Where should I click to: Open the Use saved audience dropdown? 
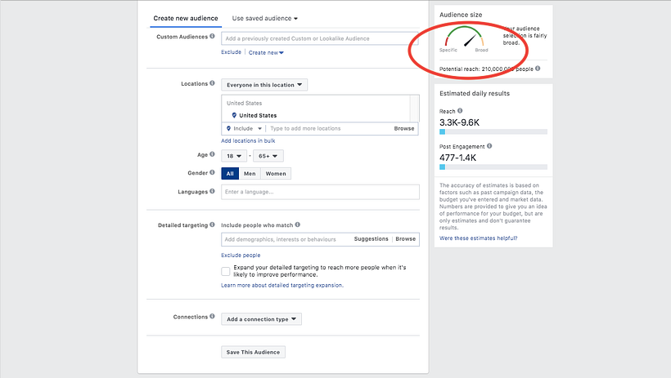click(x=265, y=18)
